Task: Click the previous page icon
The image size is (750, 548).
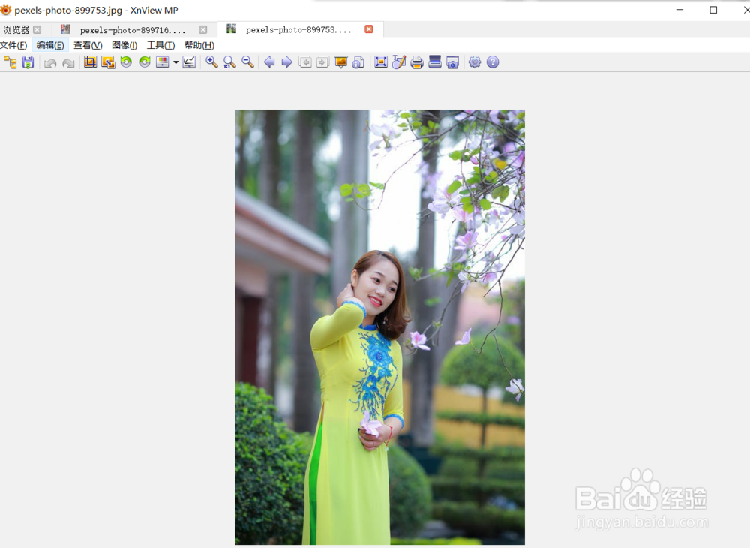Action: click(305, 62)
